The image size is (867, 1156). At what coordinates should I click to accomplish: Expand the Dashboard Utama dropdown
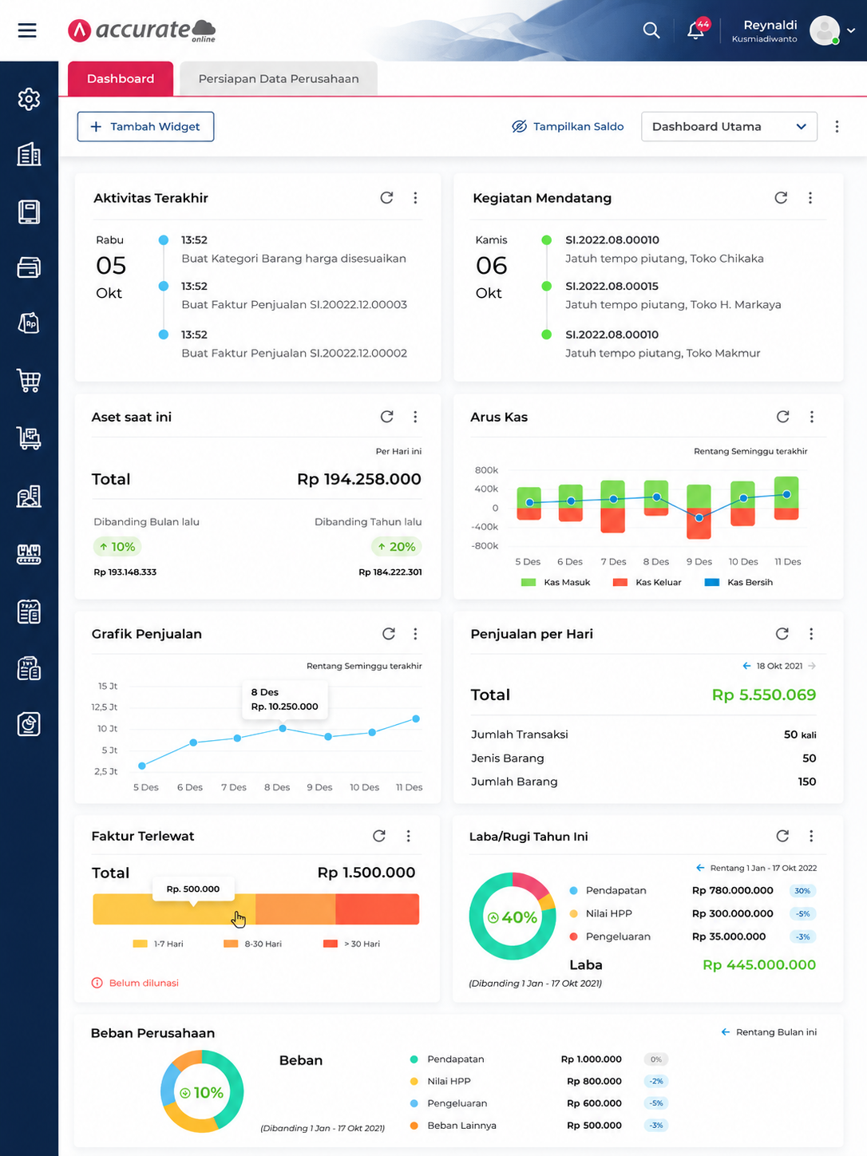[729, 126]
